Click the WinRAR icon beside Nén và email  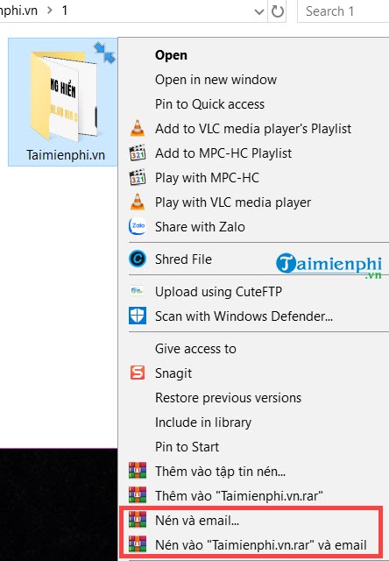tap(138, 520)
